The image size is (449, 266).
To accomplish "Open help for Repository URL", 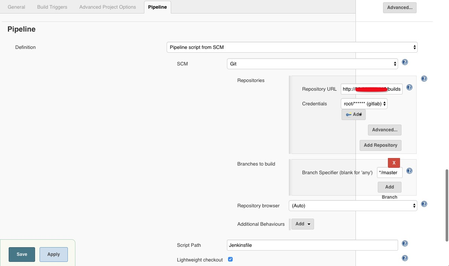I will click(x=409, y=87).
